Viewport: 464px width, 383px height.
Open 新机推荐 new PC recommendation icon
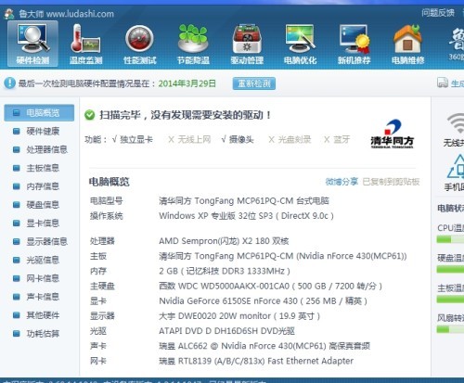354,45
